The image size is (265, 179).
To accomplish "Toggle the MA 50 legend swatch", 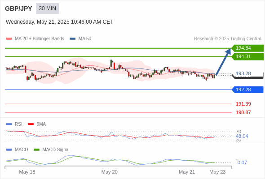I will point(73,39).
